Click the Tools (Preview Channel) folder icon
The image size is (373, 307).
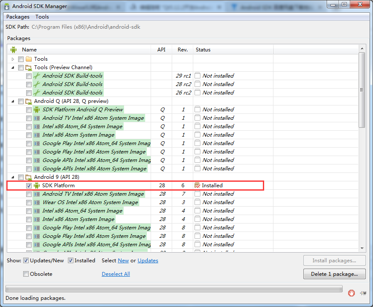click(29, 67)
